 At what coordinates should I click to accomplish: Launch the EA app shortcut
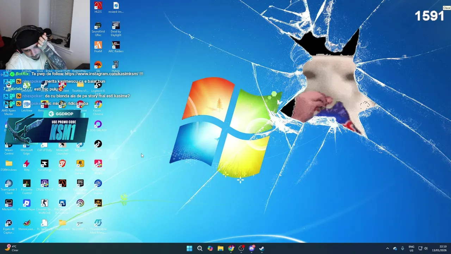98,66
